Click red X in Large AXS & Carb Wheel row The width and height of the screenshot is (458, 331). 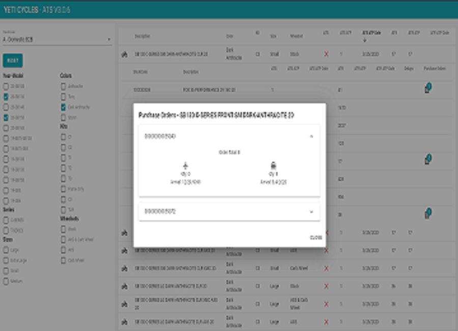pyautogui.click(x=326, y=304)
